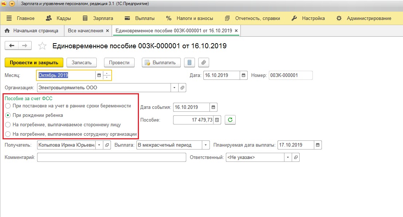Viewport: 403px width, 217px height.
Task: Click the Пособие amount field
Action: click(193, 120)
